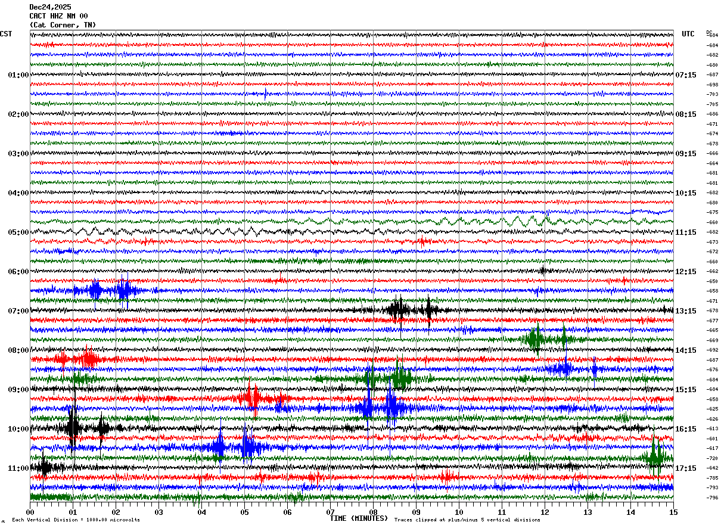Screen dimensions: 721x528
Task: Click the minute axis tick label 05
Action: [x=244, y=512]
